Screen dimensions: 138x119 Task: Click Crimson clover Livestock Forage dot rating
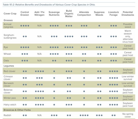click(x=113, y=78)
